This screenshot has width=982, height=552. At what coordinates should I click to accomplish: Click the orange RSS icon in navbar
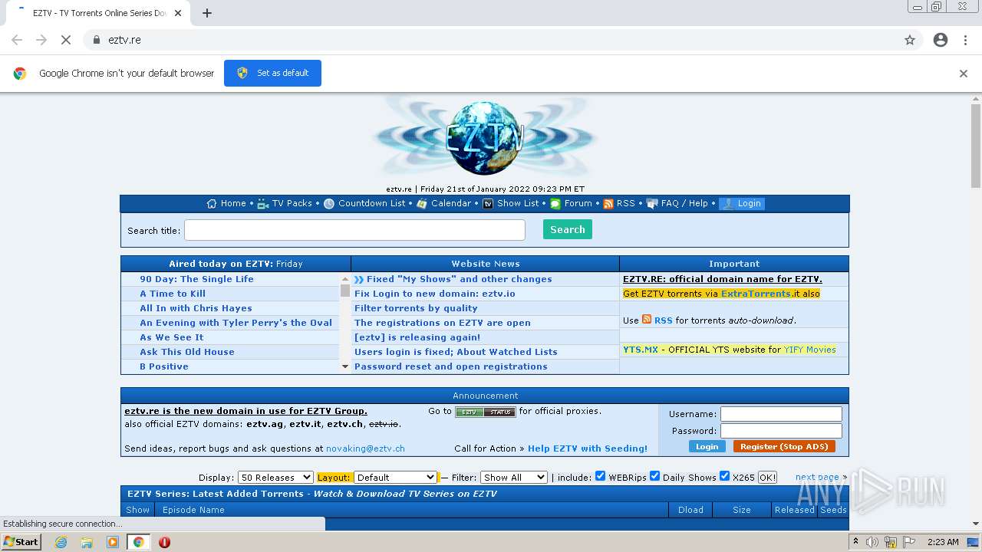tap(608, 204)
